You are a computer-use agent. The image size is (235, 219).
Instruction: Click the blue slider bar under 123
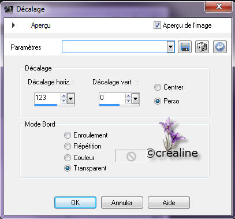(x=46, y=105)
